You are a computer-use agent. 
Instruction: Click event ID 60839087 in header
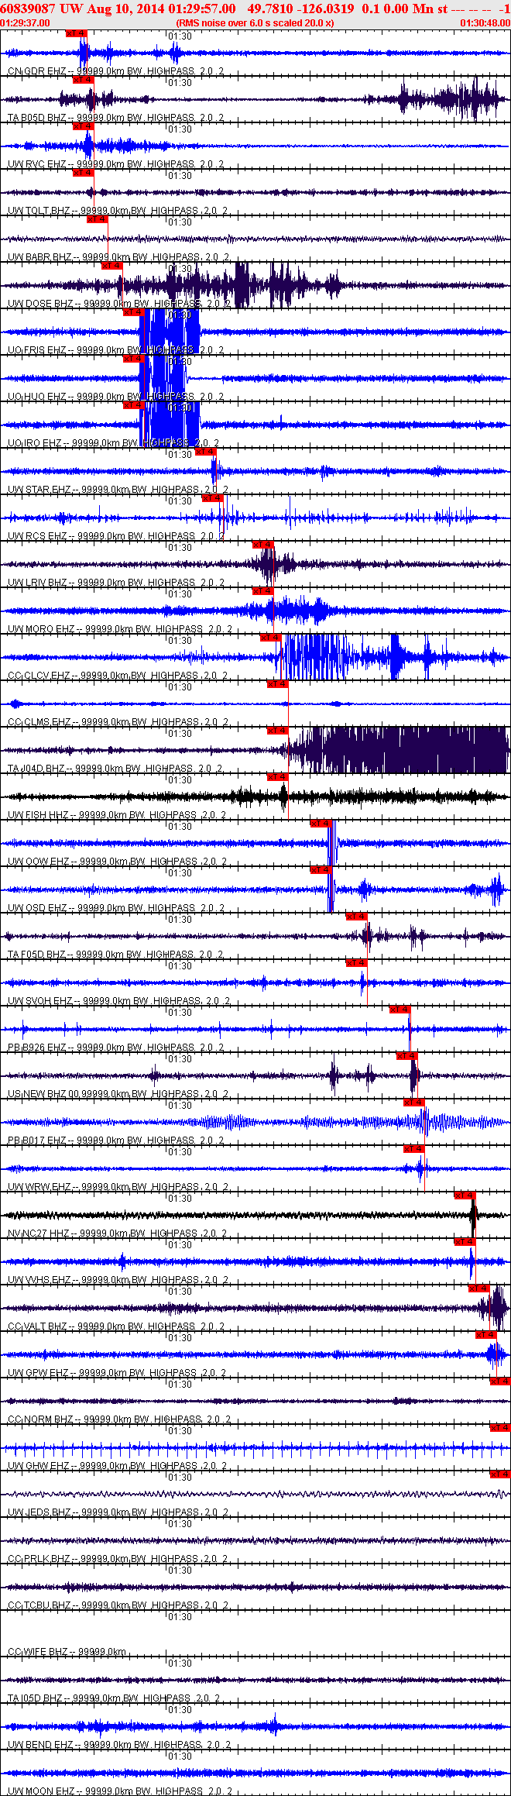(x=28, y=9)
